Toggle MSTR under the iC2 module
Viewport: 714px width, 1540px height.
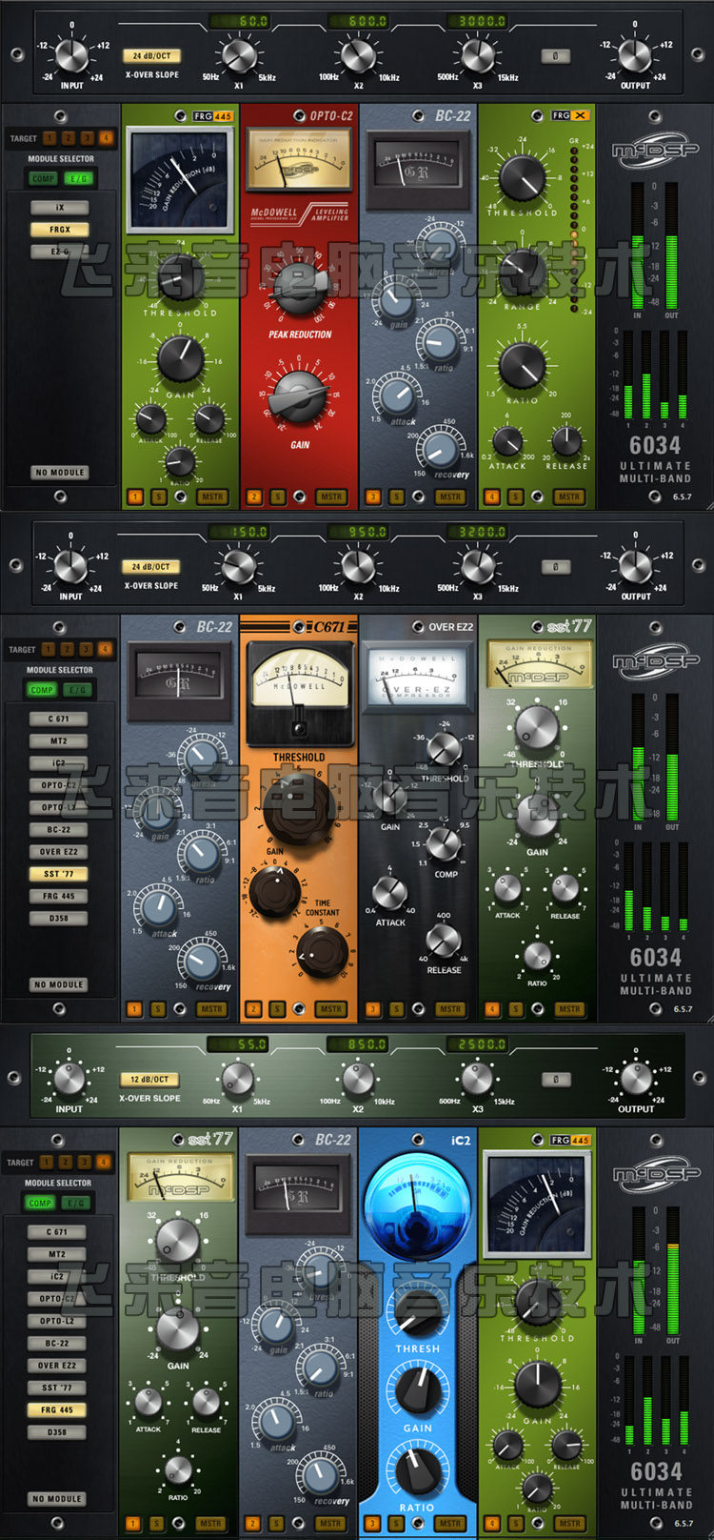click(449, 1523)
